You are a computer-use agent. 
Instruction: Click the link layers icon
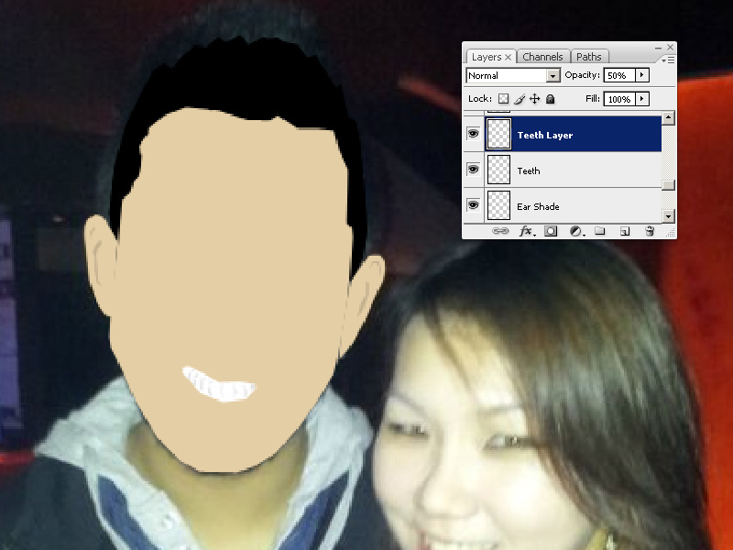coord(500,231)
